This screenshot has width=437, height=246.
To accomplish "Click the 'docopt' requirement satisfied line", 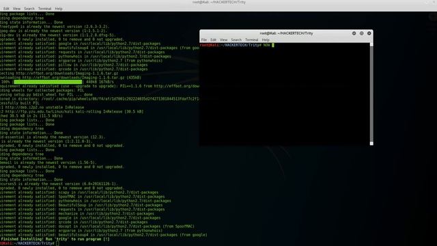I will (x=97, y=226).
